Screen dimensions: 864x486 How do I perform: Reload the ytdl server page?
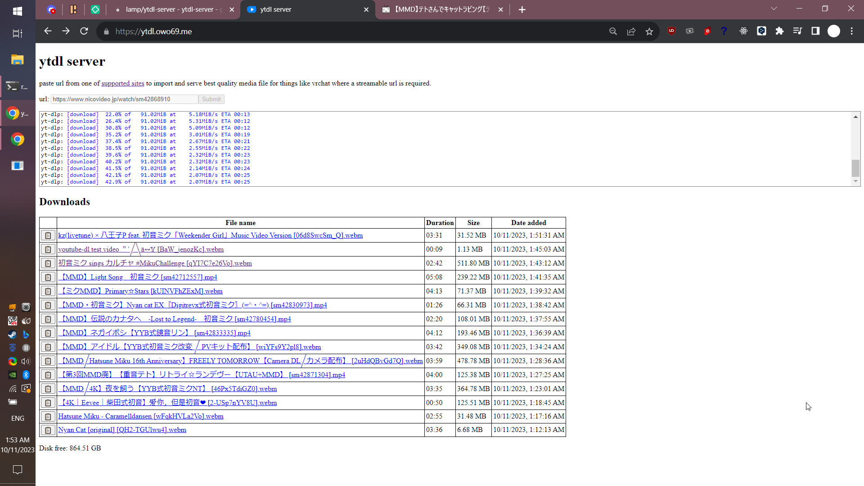point(84,31)
